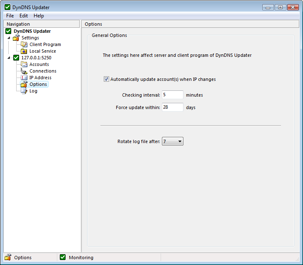Open the File menu
The height and width of the screenshot is (265, 303).
pos(10,16)
